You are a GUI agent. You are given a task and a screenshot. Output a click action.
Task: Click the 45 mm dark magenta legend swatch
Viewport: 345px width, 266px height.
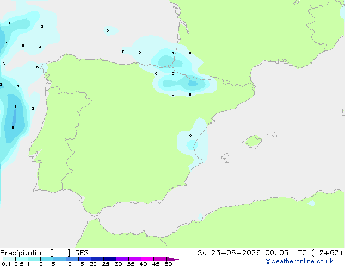pyautogui.click(x=160, y=259)
